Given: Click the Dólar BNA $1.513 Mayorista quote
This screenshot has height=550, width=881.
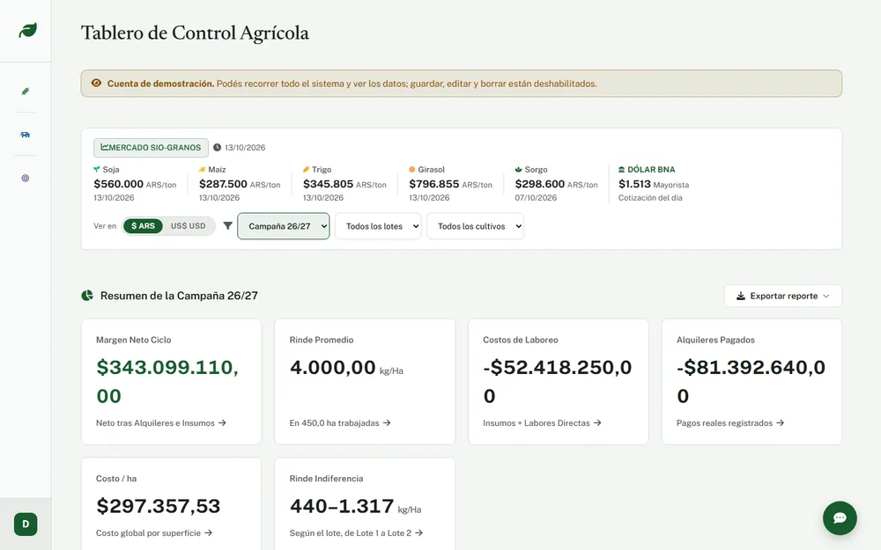Looking at the screenshot, I should [654, 184].
